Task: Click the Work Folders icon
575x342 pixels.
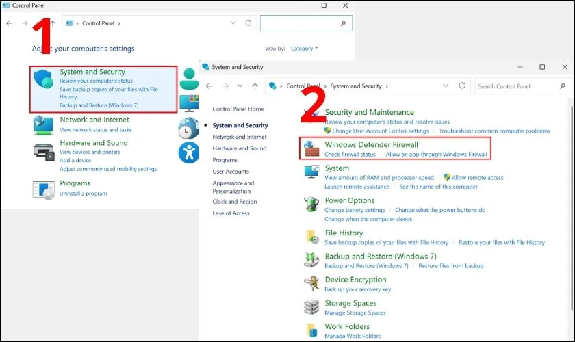Action: (311, 330)
